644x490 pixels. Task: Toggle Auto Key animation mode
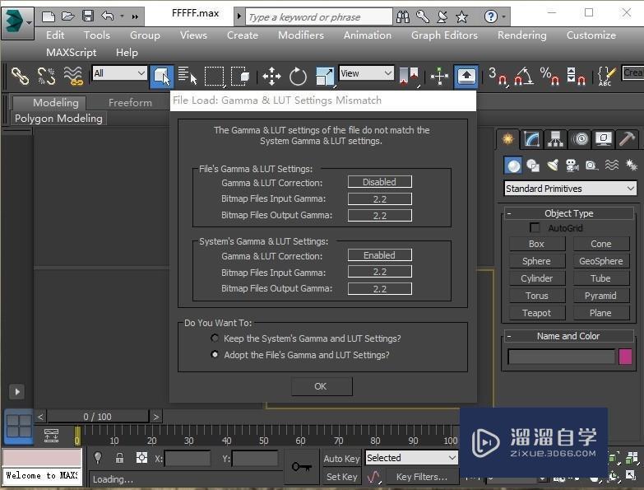pyautogui.click(x=341, y=459)
